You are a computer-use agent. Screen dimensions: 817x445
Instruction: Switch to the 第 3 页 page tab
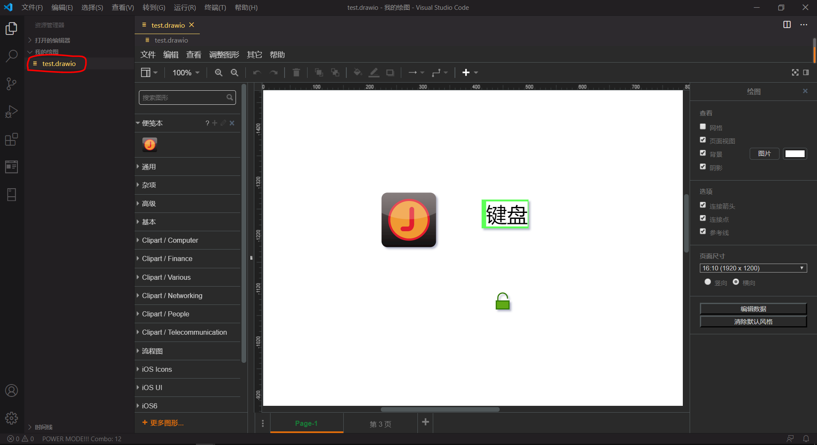[x=380, y=424]
